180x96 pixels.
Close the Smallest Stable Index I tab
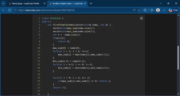tap(85, 3)
